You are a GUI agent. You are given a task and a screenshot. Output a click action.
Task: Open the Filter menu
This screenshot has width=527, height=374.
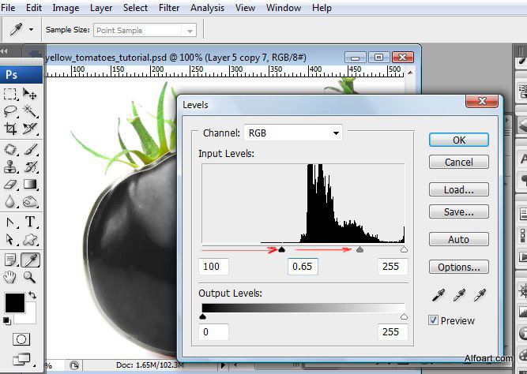[x=169, y=8]
